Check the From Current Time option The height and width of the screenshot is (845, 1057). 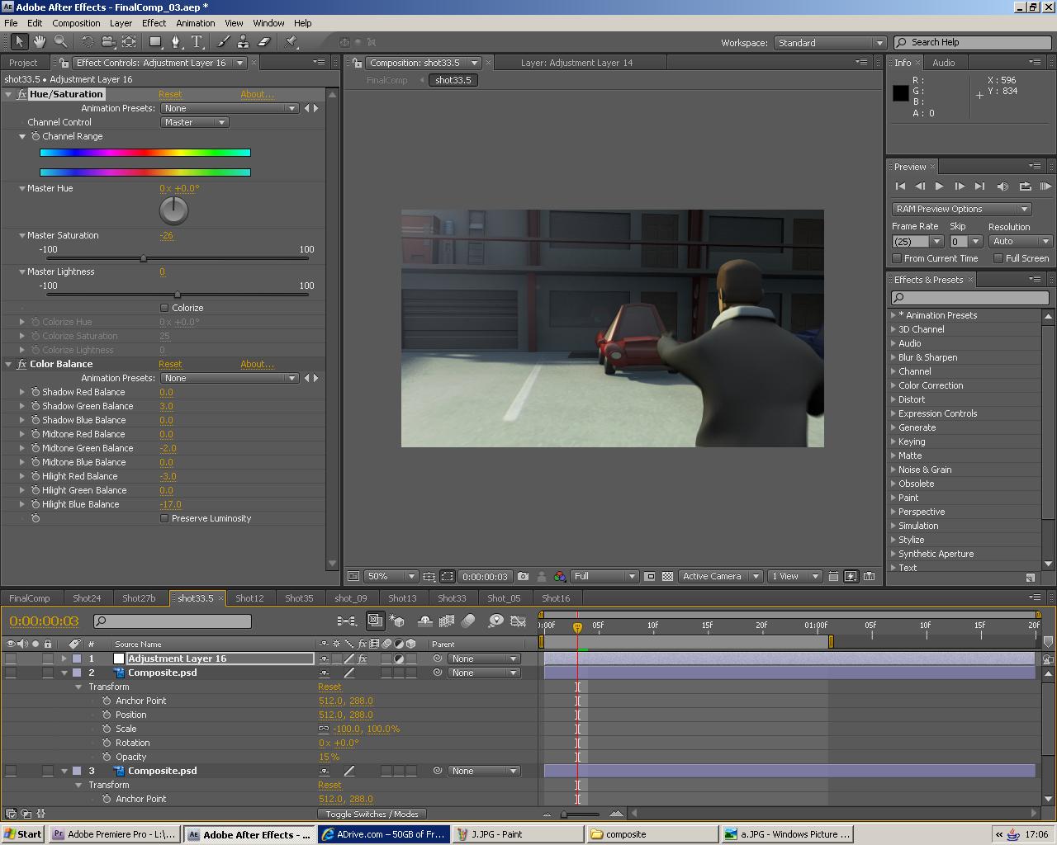coord(897,258)
